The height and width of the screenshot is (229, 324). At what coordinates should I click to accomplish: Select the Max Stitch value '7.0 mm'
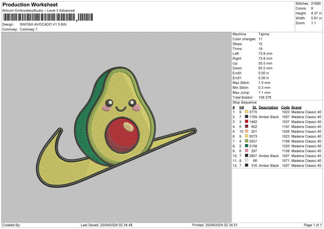pyautogui.click(x=265, y=83)
